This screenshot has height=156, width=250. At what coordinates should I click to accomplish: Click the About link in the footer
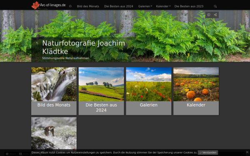[x=13, y=154]
